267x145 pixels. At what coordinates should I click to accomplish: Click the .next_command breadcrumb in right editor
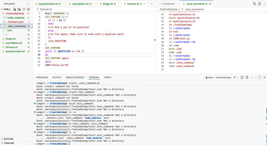click(194, 9)
